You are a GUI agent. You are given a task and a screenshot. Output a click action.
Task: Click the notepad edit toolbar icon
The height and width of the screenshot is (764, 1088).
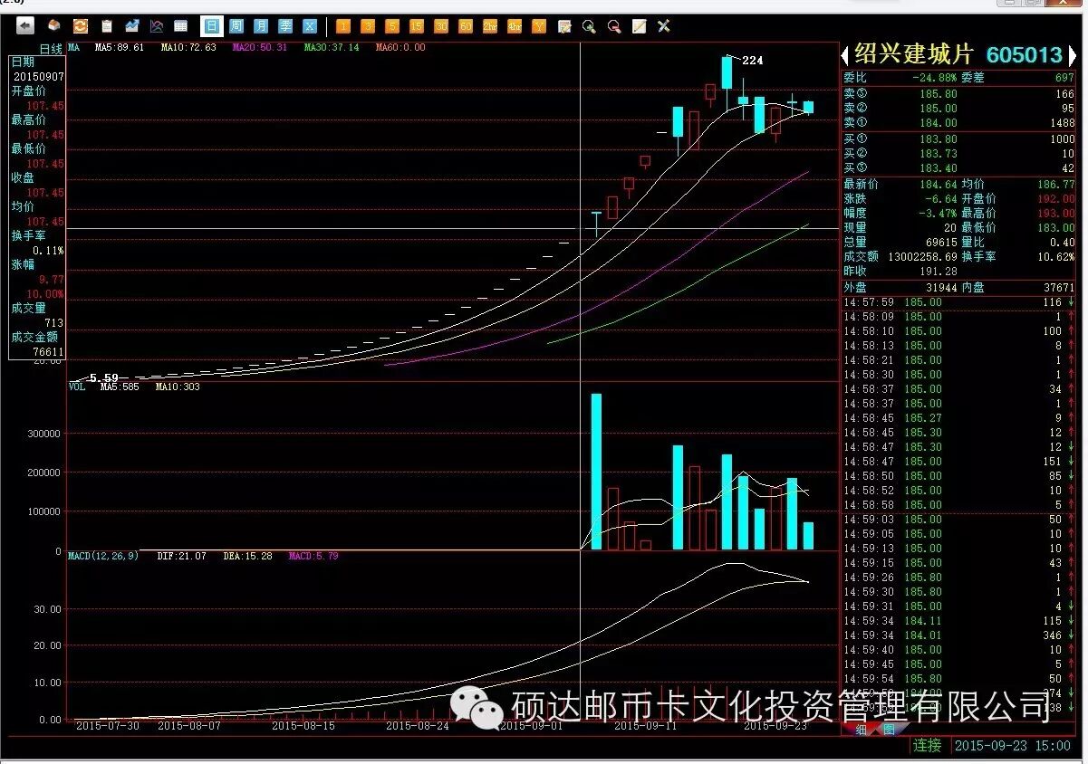click(564, 26)
